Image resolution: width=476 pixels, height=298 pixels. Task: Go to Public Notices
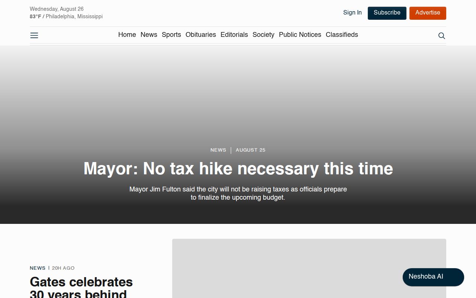[300, 35]
